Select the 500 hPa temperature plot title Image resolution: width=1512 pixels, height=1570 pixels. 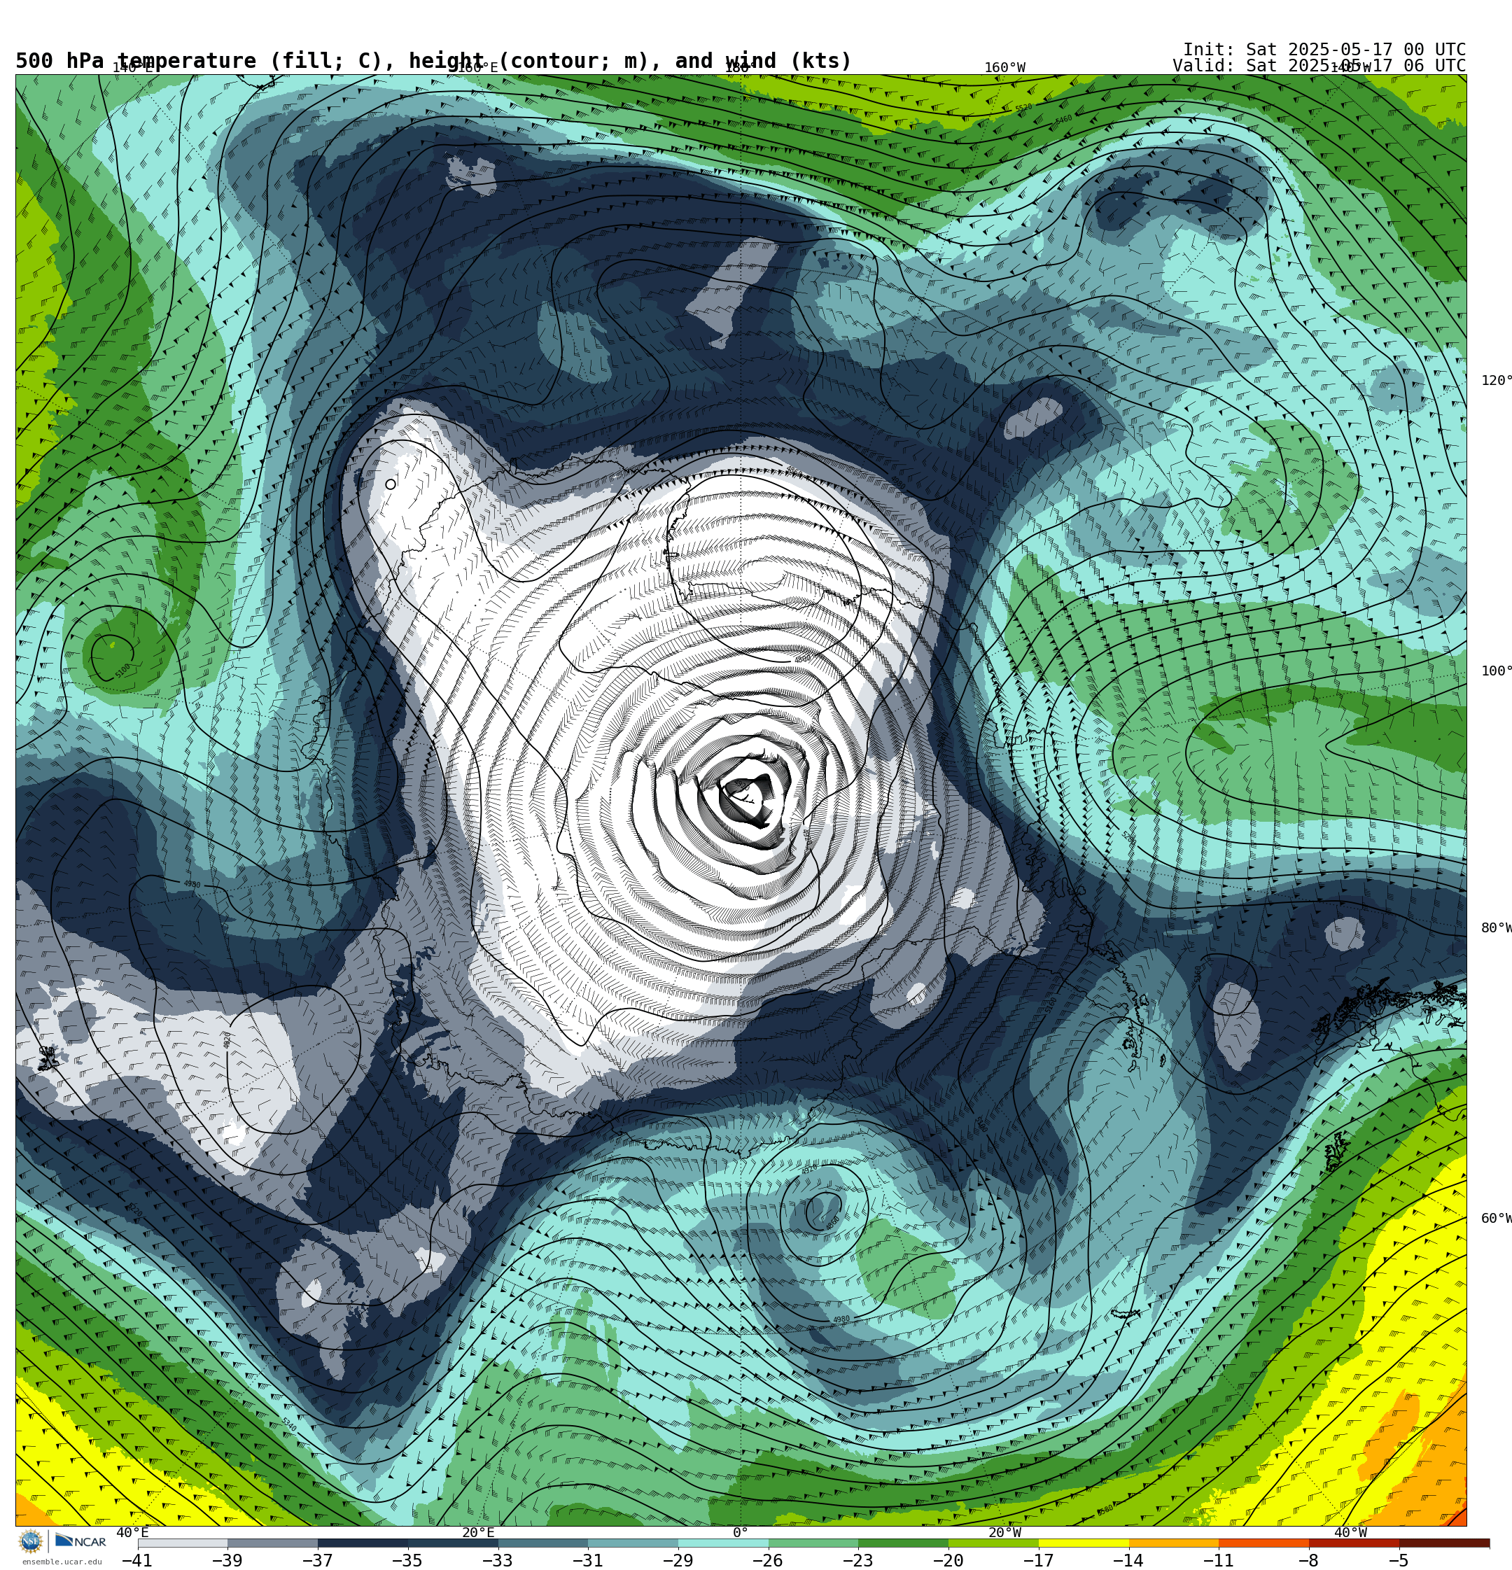[433, 61]
